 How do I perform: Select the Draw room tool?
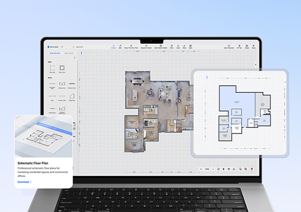[62, 68]
